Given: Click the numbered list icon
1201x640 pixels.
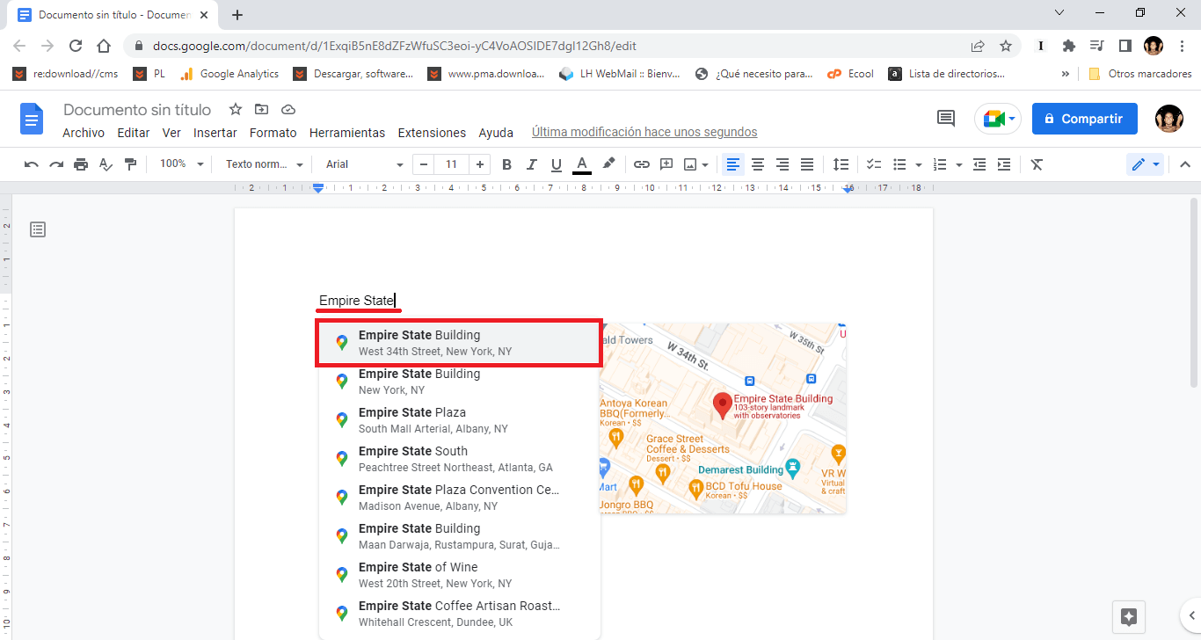Looking at the screenshot, I should 940,164.
